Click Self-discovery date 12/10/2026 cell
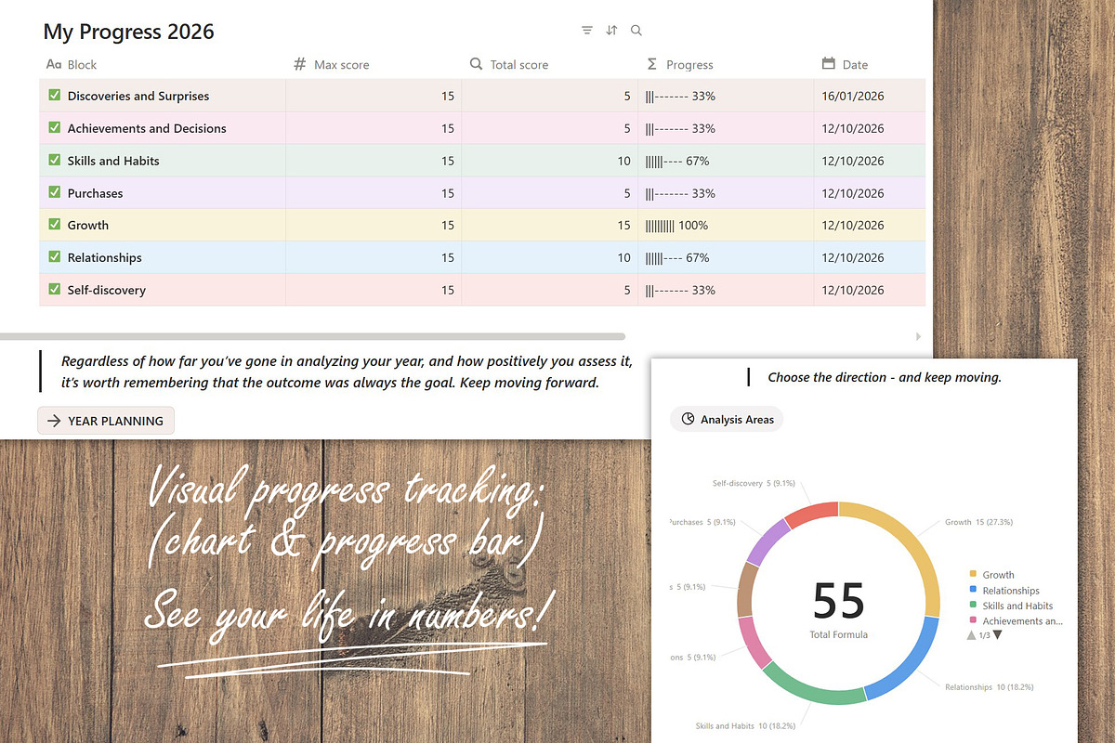 870,290
